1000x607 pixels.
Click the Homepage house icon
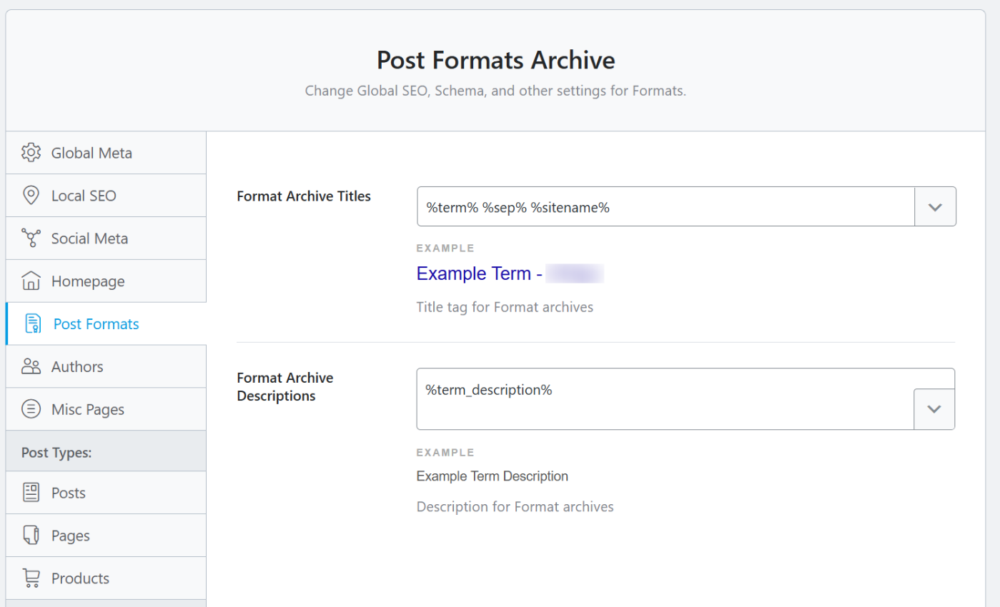coord(31,281)
